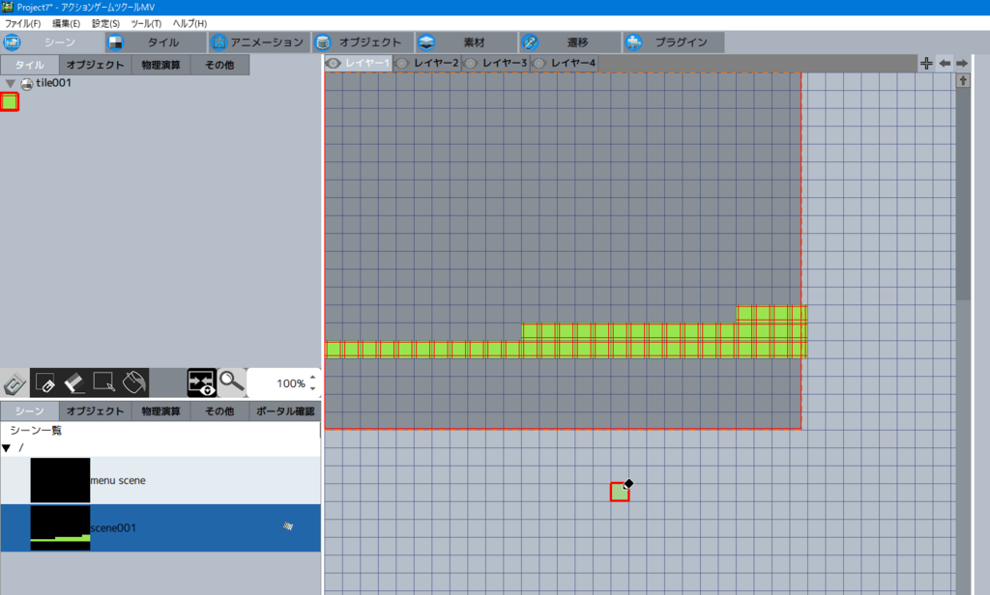This screenshot has height=595, width=990.
Task: Open the プラグイン main tab
Action: pyautogui.click(x=674, y=42)
